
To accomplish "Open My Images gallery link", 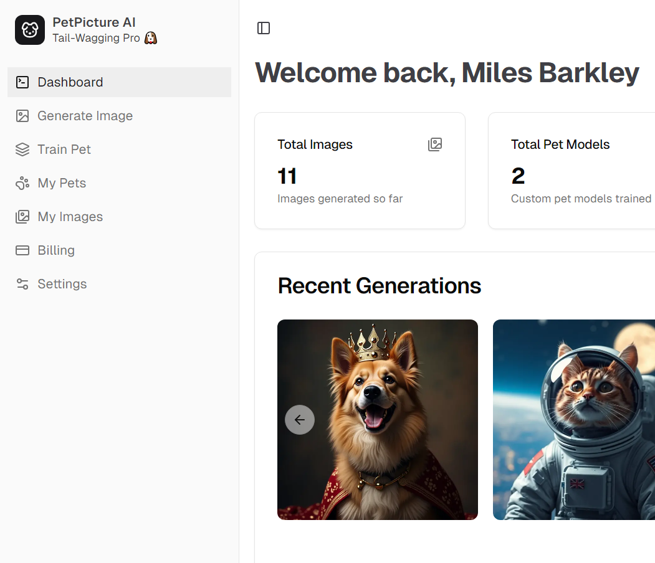I will click(x=119, y=217).
